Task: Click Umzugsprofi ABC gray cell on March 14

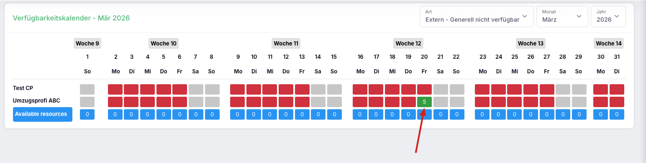Action: [318, 102]
